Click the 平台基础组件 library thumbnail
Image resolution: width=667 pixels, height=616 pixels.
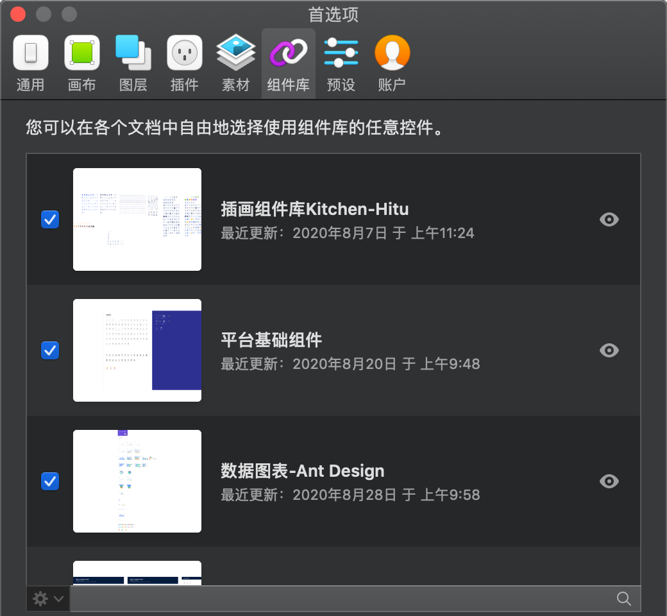tap(137, 350)
